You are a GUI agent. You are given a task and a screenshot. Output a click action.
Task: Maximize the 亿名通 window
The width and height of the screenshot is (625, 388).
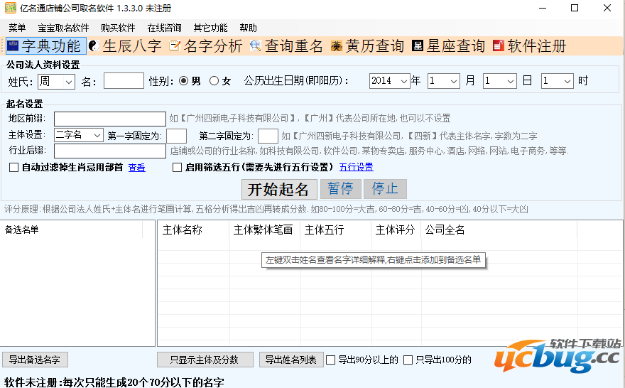(575, 8)
